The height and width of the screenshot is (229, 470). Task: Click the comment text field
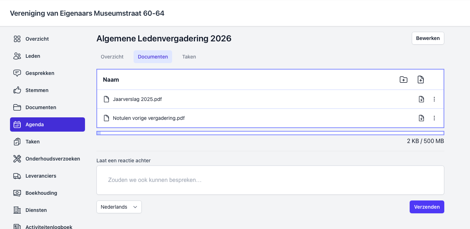pos(270,180)
